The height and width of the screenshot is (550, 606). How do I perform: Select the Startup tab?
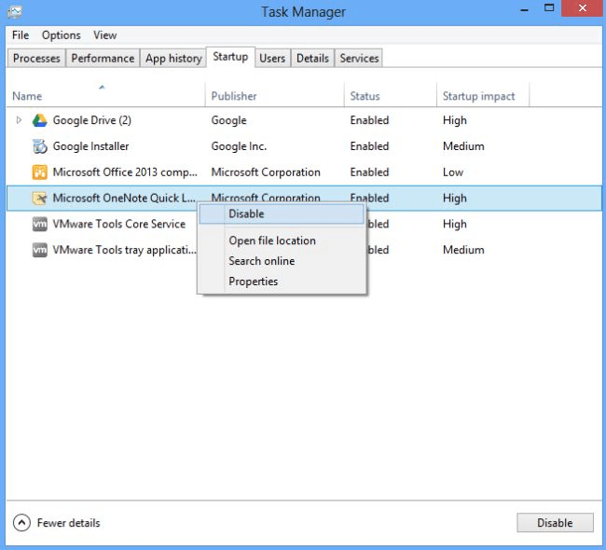[230, 57]
